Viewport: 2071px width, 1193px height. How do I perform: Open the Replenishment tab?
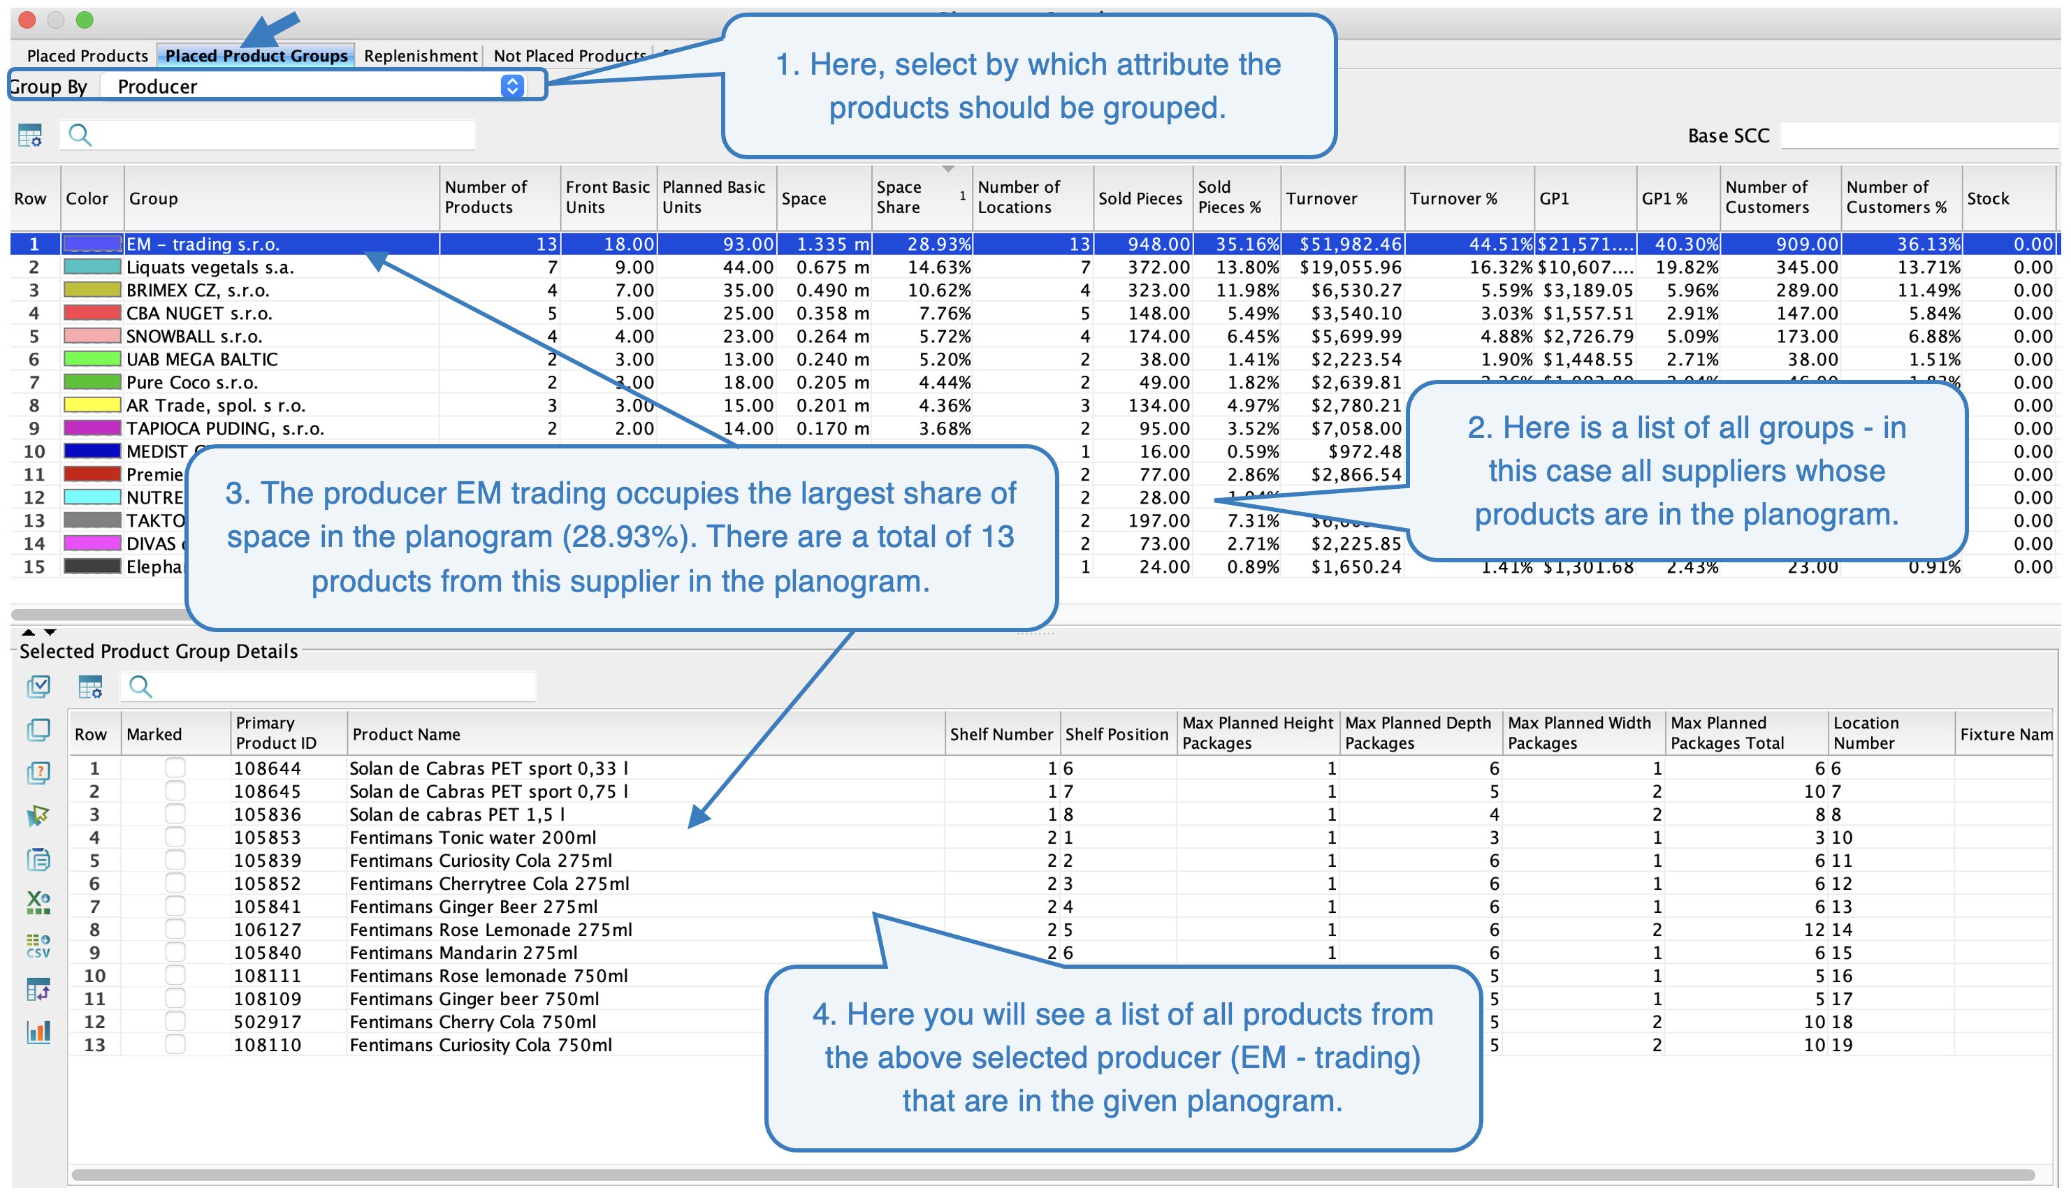[420, 56]
